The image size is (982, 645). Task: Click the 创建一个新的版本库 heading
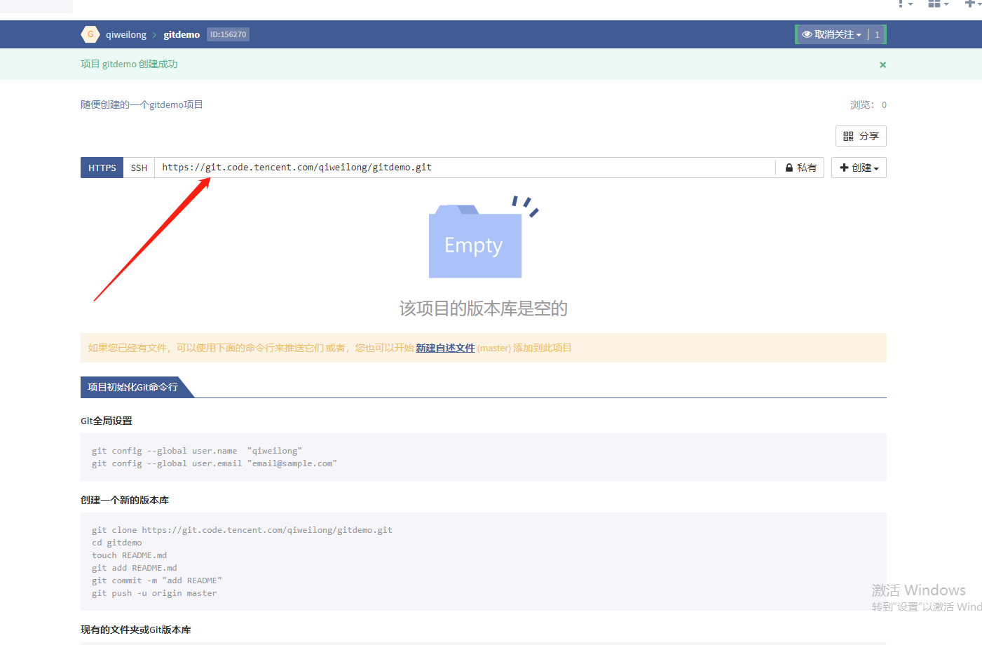pyautogui.click(x=125, y=500)
